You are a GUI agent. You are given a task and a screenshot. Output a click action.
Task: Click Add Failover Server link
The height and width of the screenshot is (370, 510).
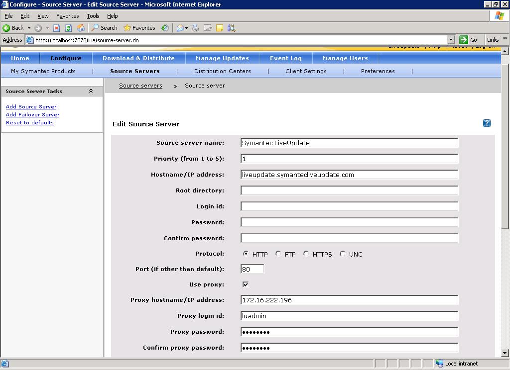pyautogui.click(x=32, y=115)
